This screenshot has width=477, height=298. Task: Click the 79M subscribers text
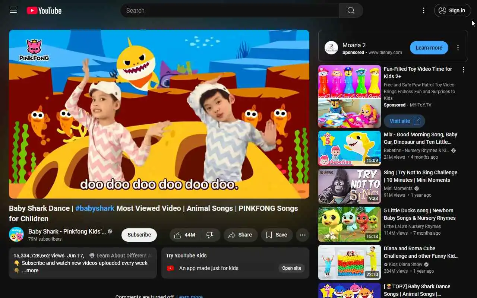[45, 239]
